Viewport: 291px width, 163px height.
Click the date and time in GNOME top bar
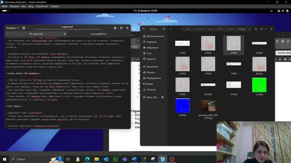145,11
